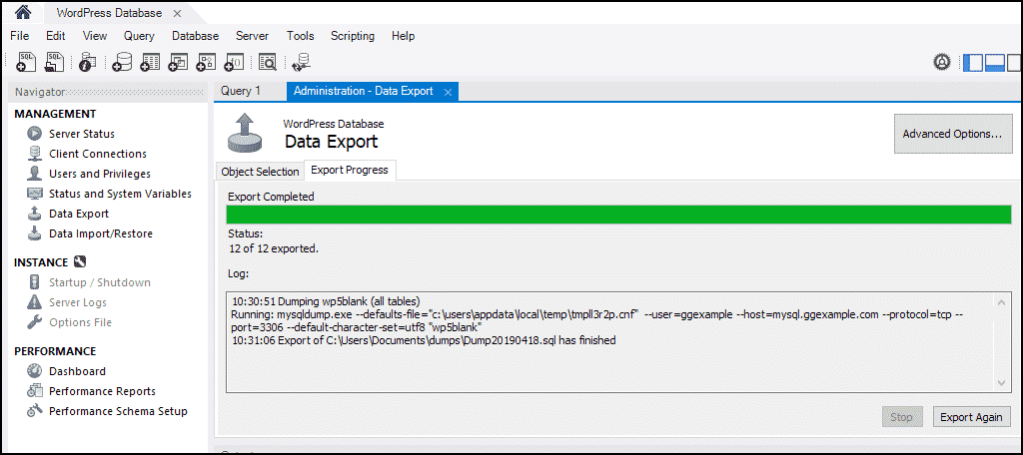This screenshot has height=455, width=1023.
Task: Toggle the bottom output panel view
Action: (994, 63)
